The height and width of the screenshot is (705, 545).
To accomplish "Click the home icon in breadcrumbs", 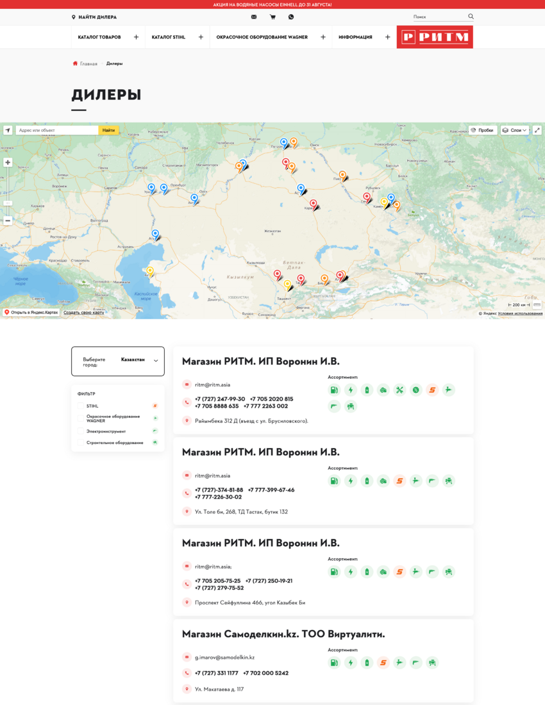I will coord(75,63).
